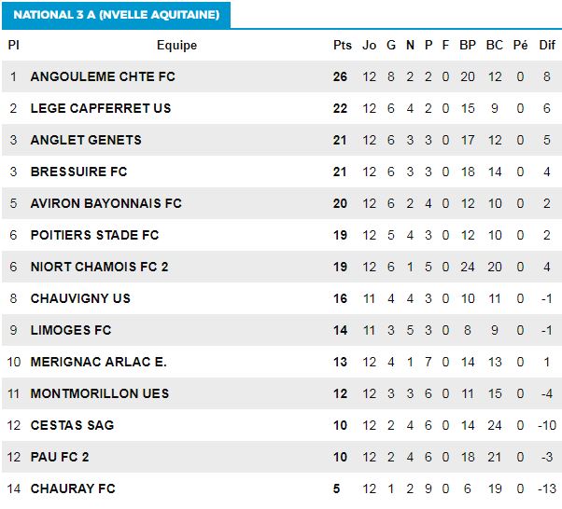Open the ANGOULEME CHTE FC team link

[103, 76]
